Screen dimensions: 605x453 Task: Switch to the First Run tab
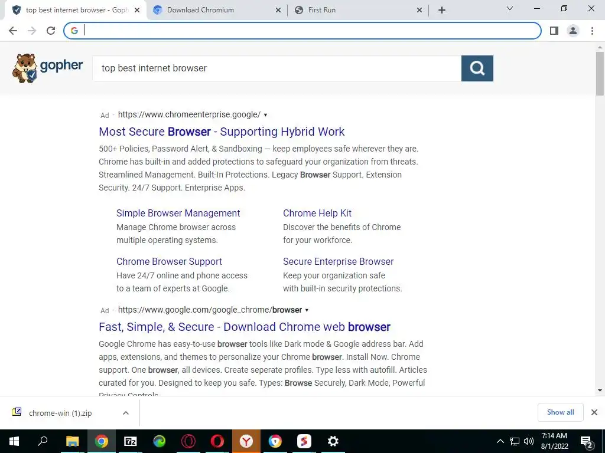tap(358, 11)
